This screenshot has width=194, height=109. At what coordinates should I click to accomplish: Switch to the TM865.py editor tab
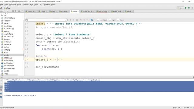pyautogui.click(x=31, y=11)
